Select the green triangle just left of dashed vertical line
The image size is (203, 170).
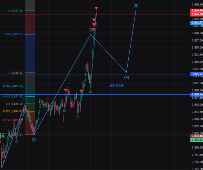pyautogui.click(x=78, y=116)
